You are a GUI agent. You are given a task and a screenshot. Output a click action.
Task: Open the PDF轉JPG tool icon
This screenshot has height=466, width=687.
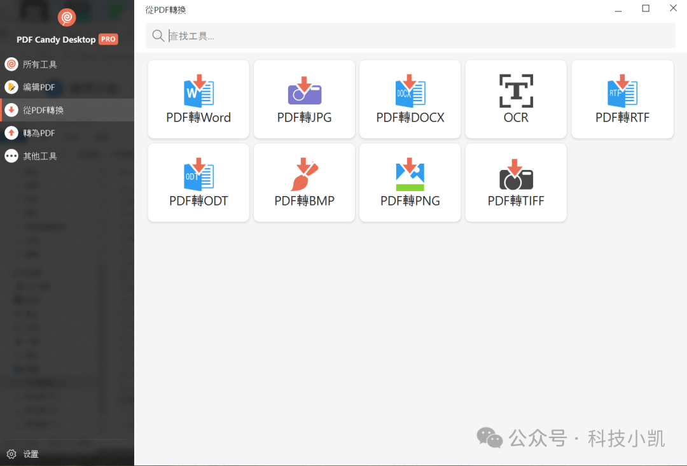point(305,91)
